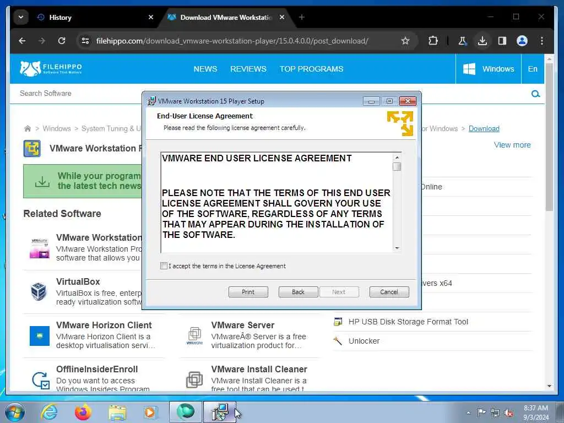
Task: Bookmark this page with the star icon
Action: click(405, 41)
